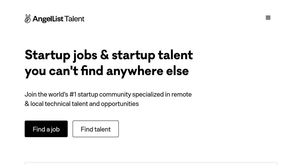Click the '#1' text in the tagline

73,95
